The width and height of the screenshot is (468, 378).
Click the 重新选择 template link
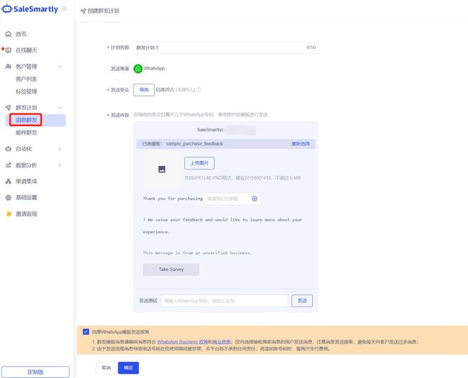click(x=301, y=143)
